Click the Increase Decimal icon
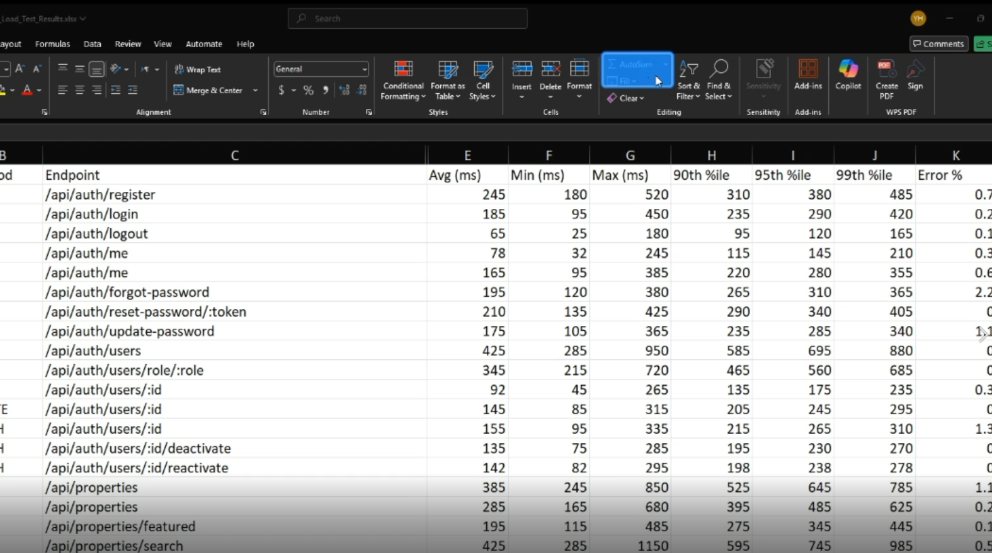Screen dimensions: 992x553 (344, 91)
